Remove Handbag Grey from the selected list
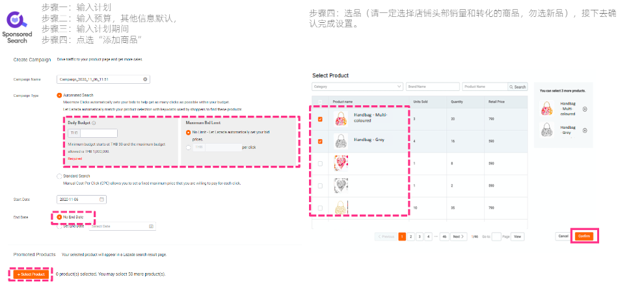This screenshot has width=618, height=286. coord(585,129)
